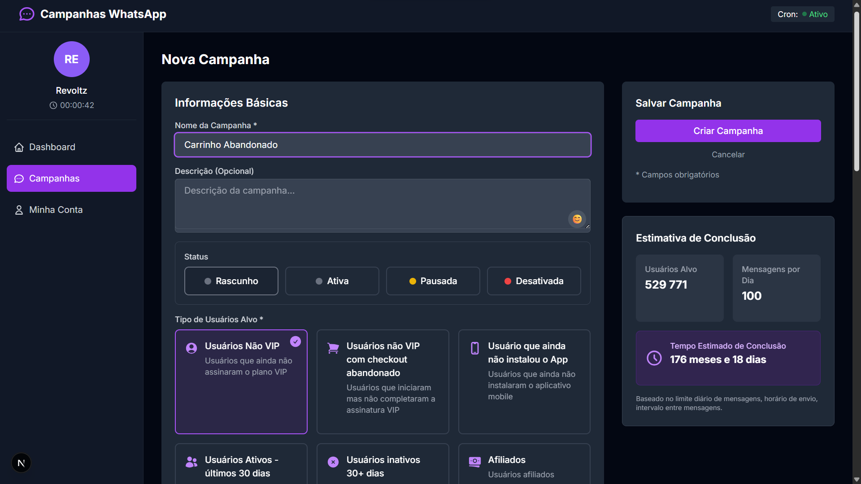Open Dashboard in sidebar
The image size is (861, 484).
coord(71,147)
